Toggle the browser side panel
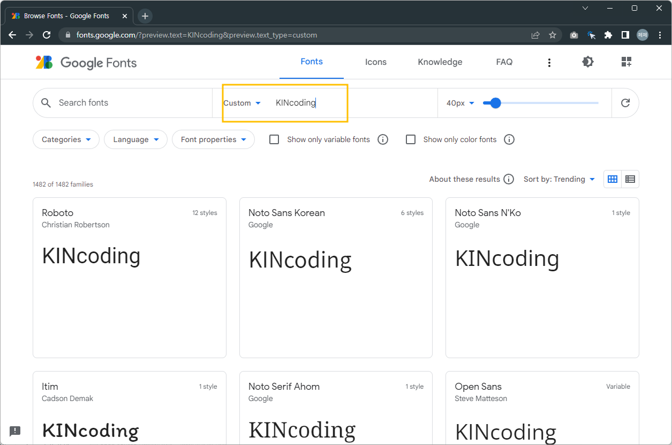Image resolution: width=672 pixels, height=445 pixels. point(625,35)
